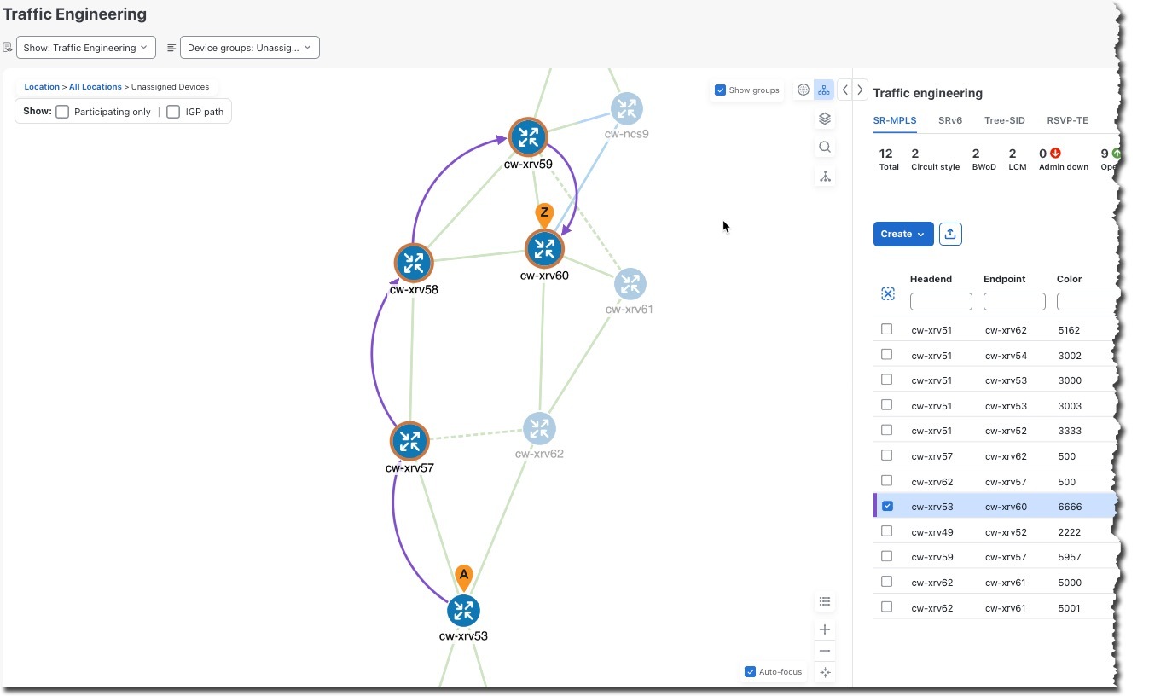The height and width of the screenshot is (696, 1149).
Task: Uncheck the selected cw-xrv53 policy row
Action: click(x=886, y=506)
